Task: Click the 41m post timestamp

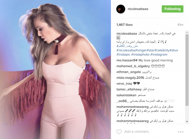Action: pyautogui.click(x=180, y=25)
